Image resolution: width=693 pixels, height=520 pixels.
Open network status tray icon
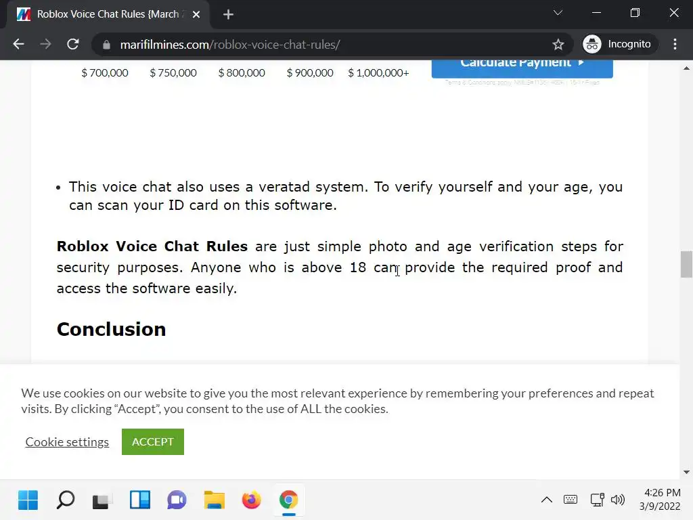597,500
